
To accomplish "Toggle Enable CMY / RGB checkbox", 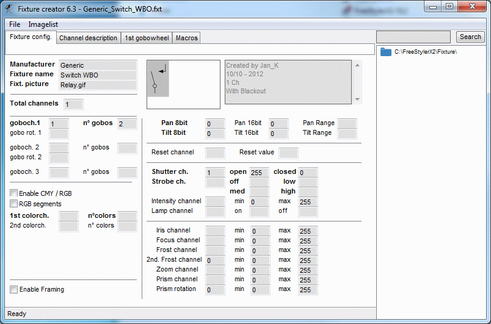I will [13, 193].
